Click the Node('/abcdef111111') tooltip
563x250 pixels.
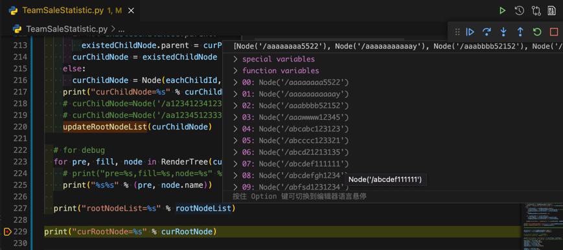point(385,179)
